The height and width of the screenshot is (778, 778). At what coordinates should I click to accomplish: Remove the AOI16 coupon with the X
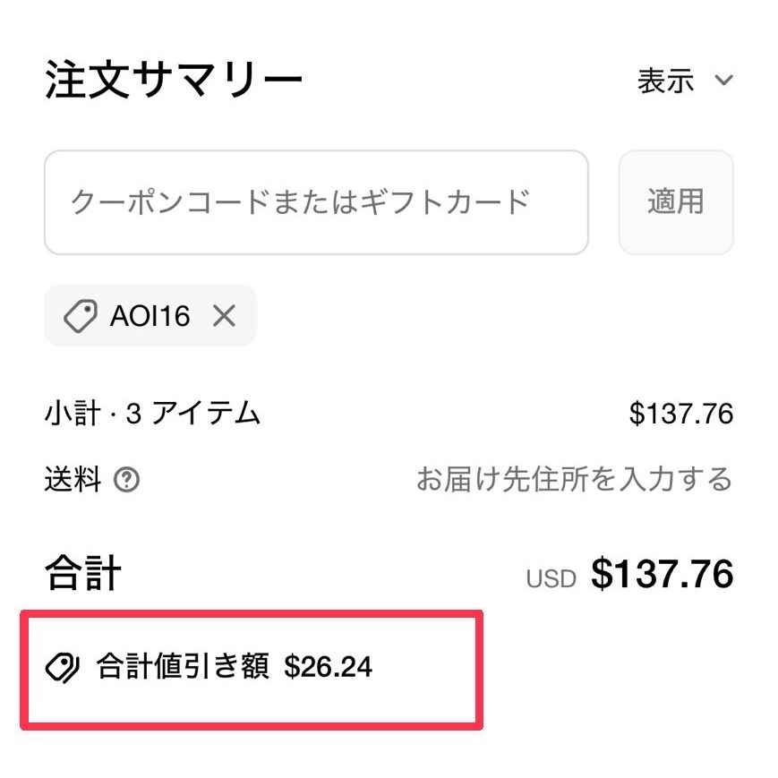[224, 315]
